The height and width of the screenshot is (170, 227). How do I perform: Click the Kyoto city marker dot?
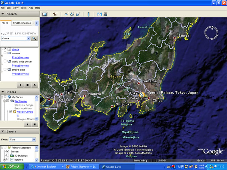(62, 94)
